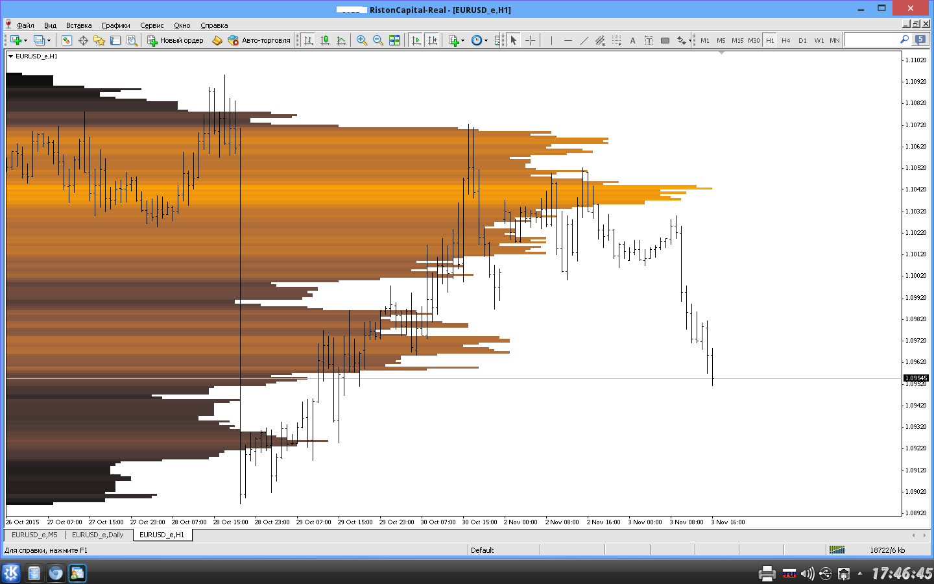Click the Новый ордер button
The height and width of the screenshot is (584, 934).
pos(175,40)
